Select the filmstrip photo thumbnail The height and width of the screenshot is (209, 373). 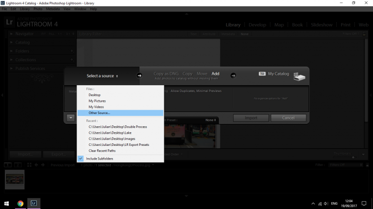tap(15, 180)
